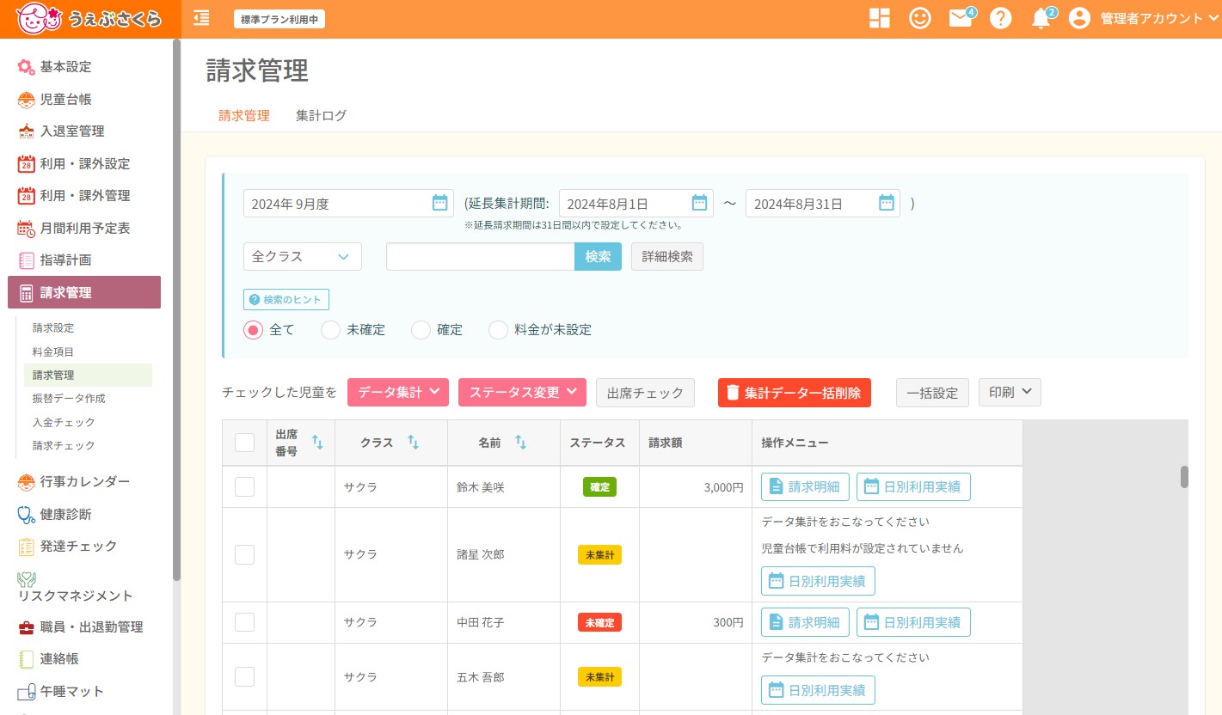Click the 詳細検索 button
The image size is (1222, 715).
pyautogui.click(x=667, y=256)
